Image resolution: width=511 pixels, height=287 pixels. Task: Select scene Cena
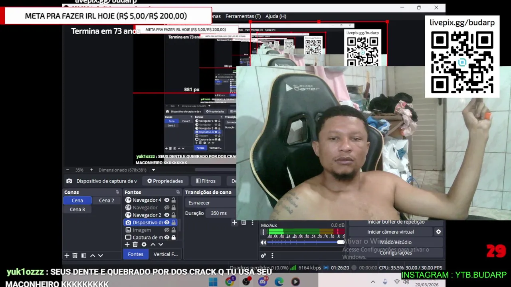click(77, 201)
